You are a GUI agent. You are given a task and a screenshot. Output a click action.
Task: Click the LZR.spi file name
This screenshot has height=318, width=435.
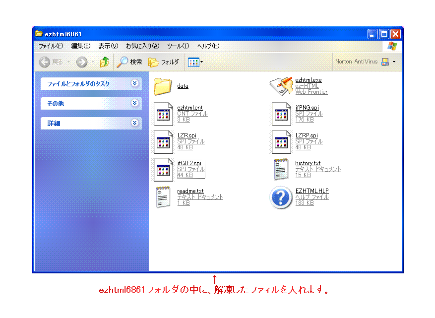click(x=186, y=135)
